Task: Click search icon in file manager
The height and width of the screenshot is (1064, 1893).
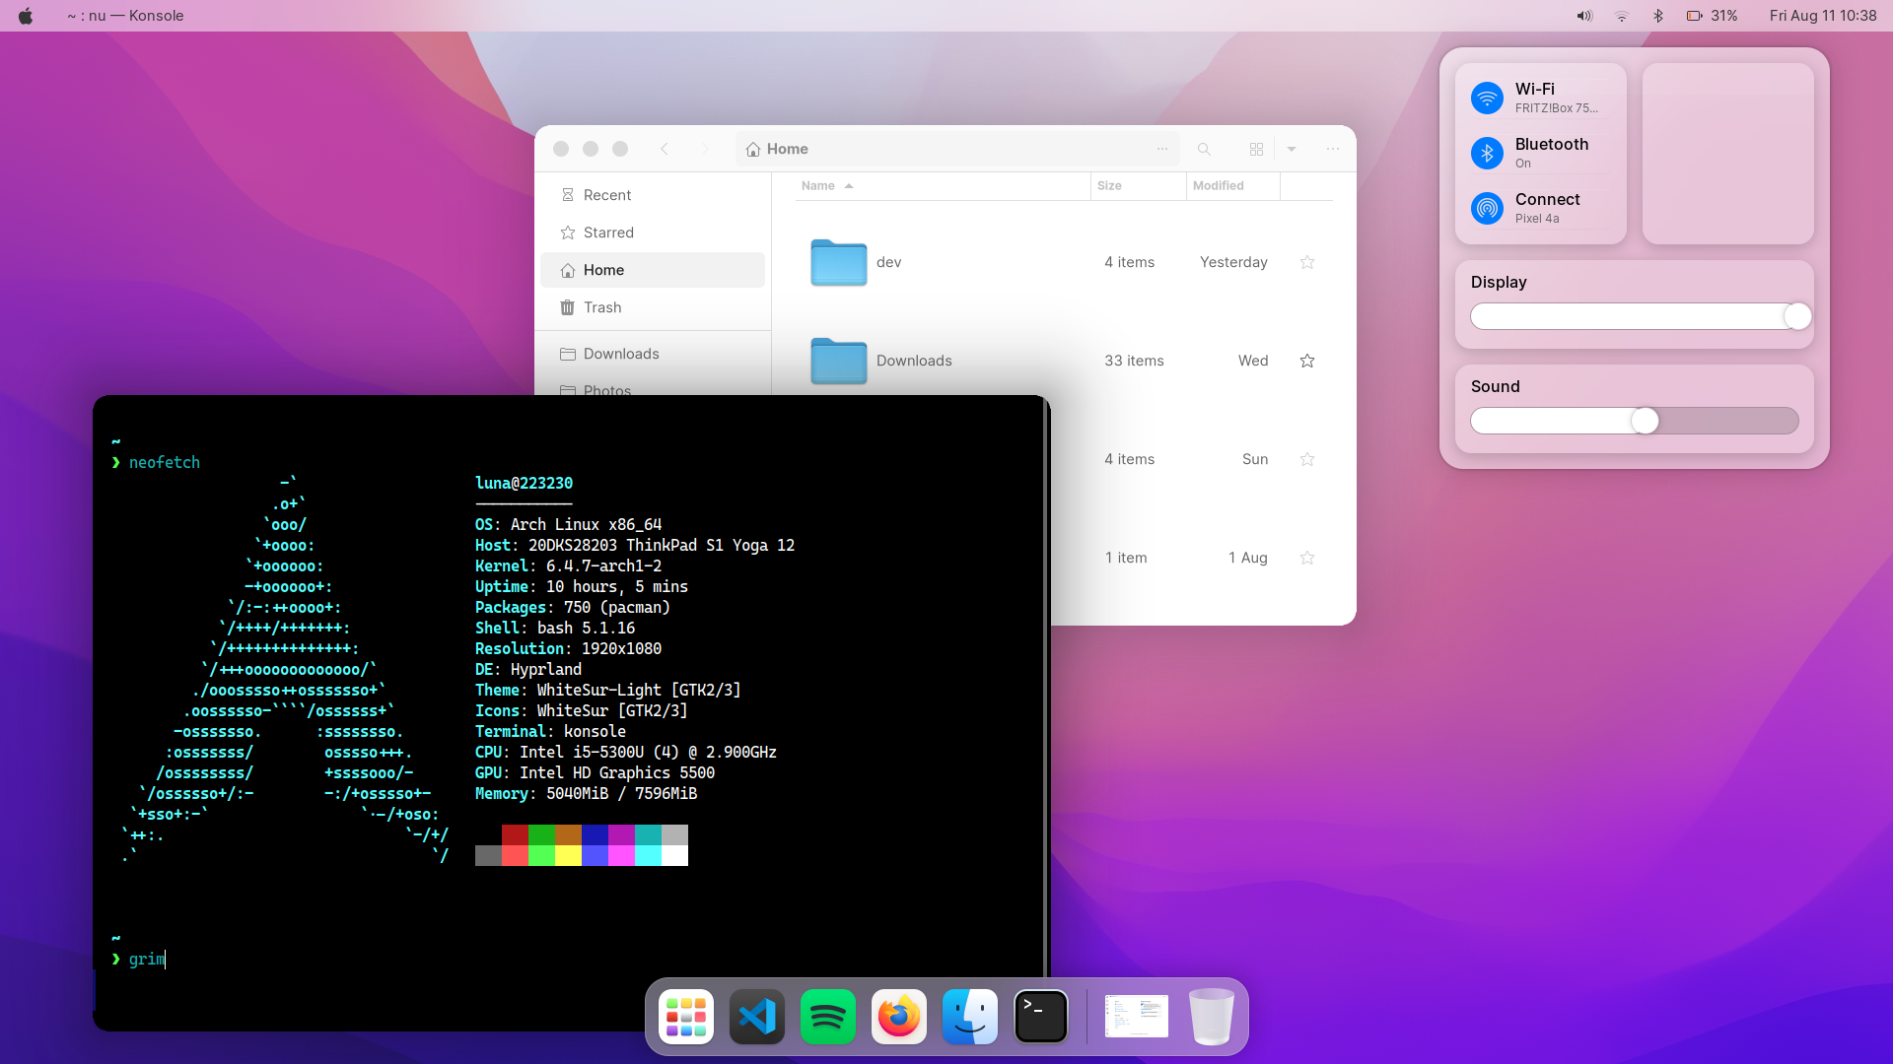Action: (x=1204, y=149)
